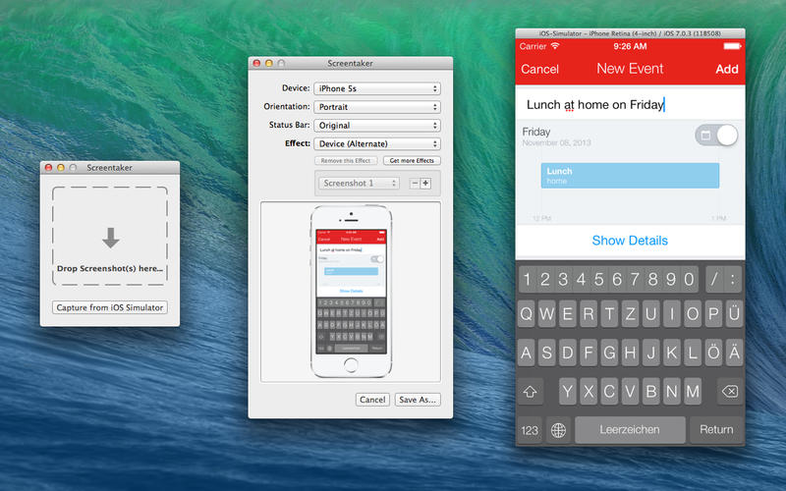Click Cancel in the Screentaker dialog
The height and width of the screenshot is (491, 786).
[372, 400]
